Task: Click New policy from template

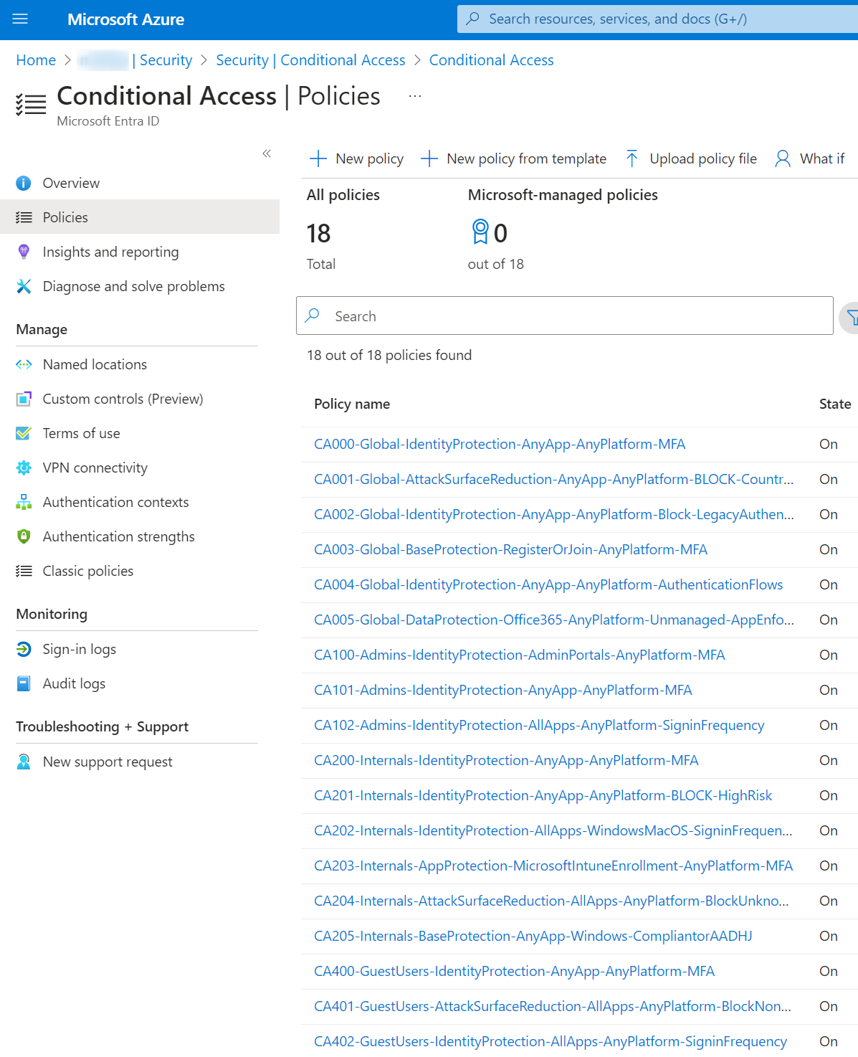Action: pyautogui.click(x=513, y=159)
